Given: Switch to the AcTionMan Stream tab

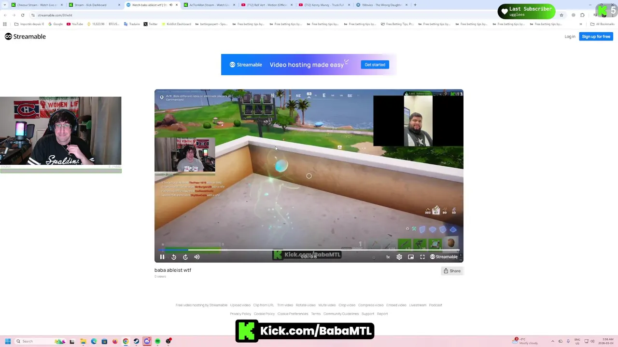Looking at the screenshot, I should 209,5.
